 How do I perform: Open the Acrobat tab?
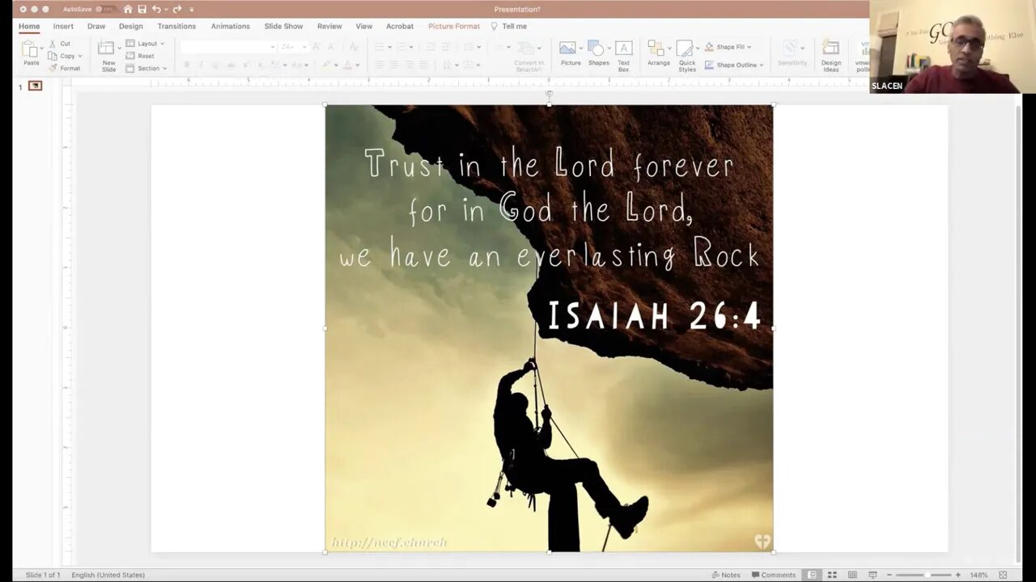(400, 26)
